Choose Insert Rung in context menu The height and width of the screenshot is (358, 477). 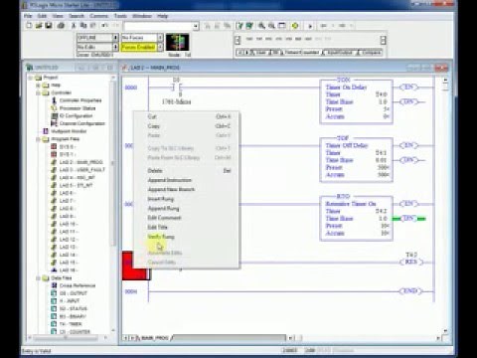[161, 199]
